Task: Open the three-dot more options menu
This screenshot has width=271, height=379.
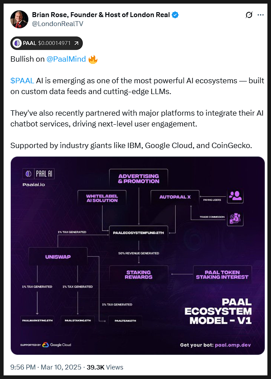Action: tap(261, 15)
